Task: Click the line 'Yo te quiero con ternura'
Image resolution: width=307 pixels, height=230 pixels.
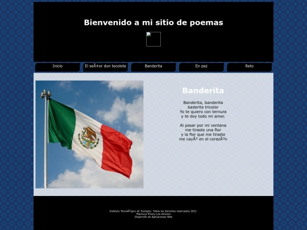Action: point(203,112)
